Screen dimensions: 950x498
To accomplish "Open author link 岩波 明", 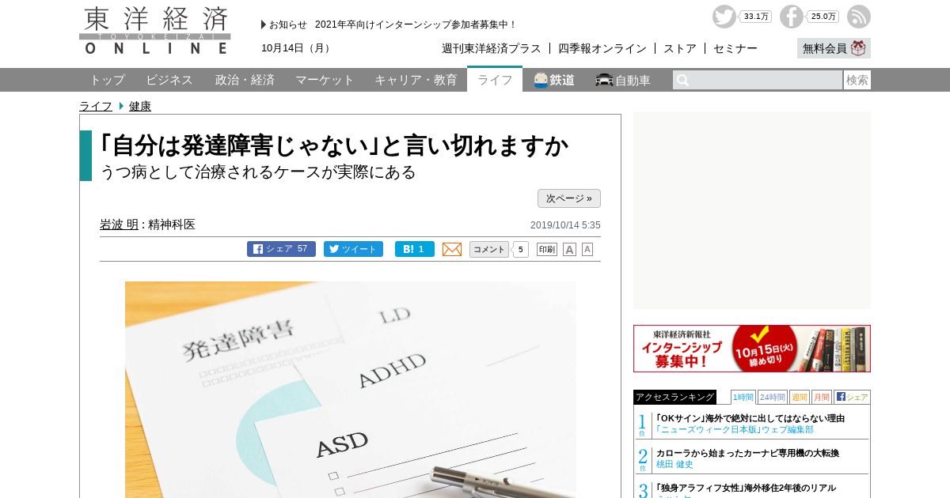I will click(x=119, y=224).
